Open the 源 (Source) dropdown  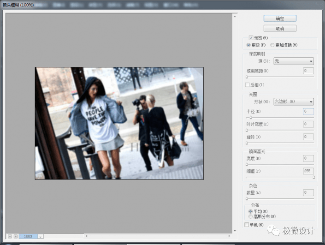[293, 61]
